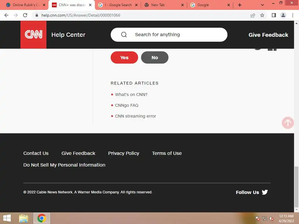This screenshot has height=224, width=299.
Task: Open the Chrome profile avatar
Action: (x=283, y=15)
